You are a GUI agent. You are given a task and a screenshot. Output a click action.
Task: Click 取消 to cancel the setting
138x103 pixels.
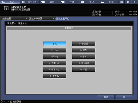pyautogui.click(x=106, y=97)
